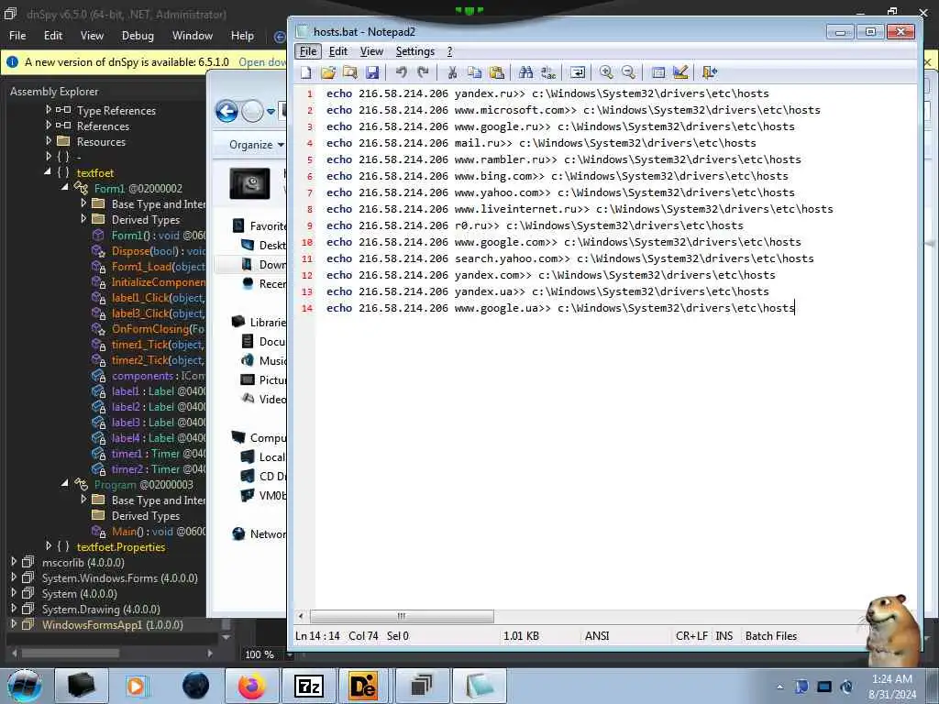Select OnFormClosing method in dnSpy tree
The image size is (939, 704).
[x=158, y=329]
